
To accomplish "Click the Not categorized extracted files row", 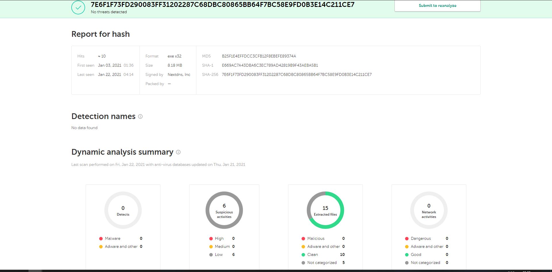I will click(x=323, y=263).
